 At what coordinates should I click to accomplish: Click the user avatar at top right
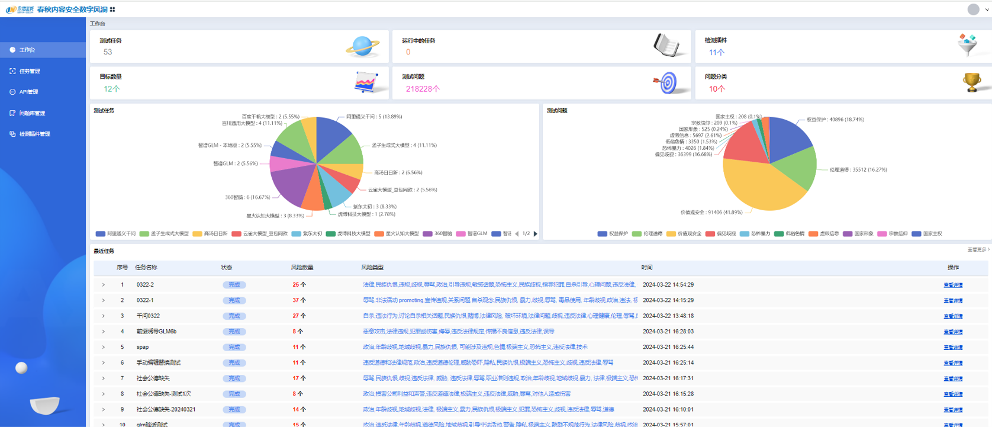coord(973,9)
